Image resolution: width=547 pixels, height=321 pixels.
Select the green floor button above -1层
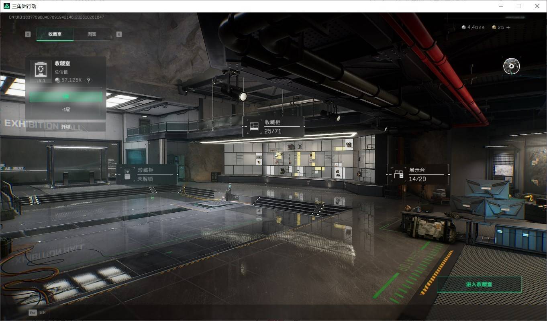point(66,96)
